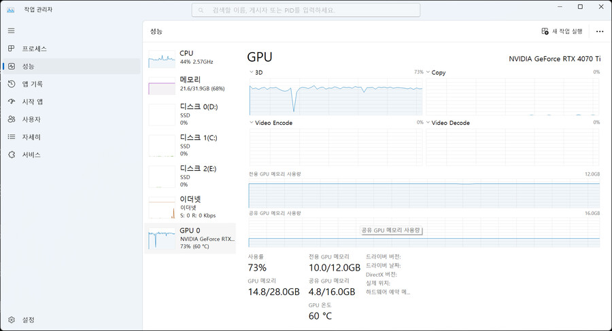
Task: Select the 앱 기록 (App history) icon
Action: (11, 84)
